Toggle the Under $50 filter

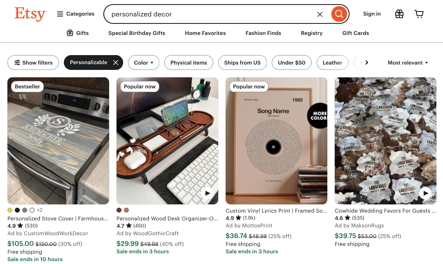[x=291, y=63]
